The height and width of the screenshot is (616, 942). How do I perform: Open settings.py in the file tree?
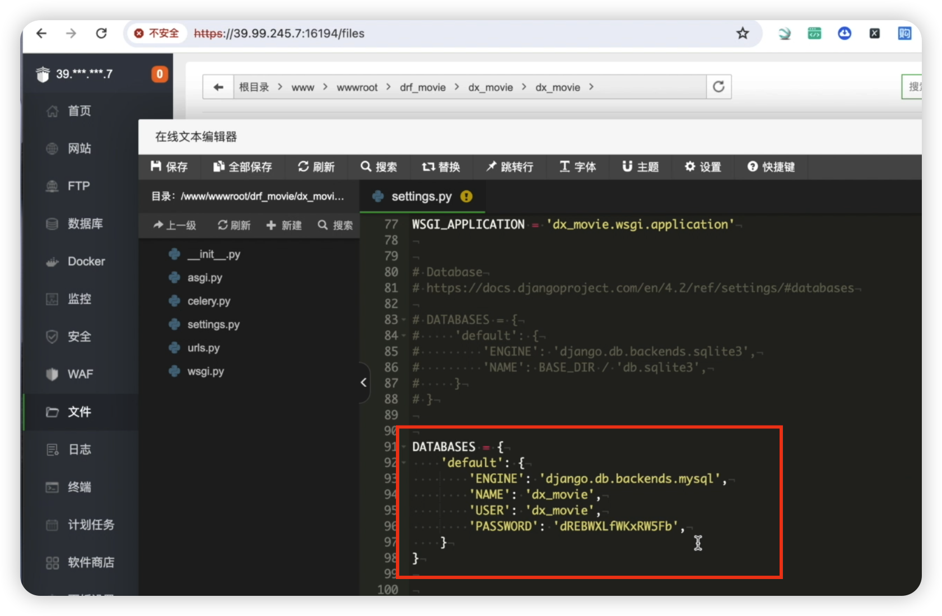(213, 325)
